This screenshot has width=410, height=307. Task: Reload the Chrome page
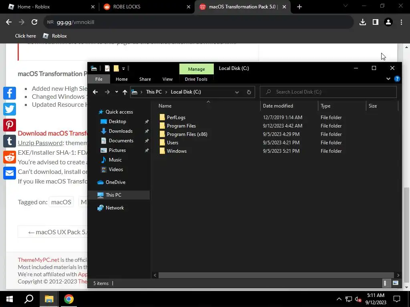click(34, 22)
